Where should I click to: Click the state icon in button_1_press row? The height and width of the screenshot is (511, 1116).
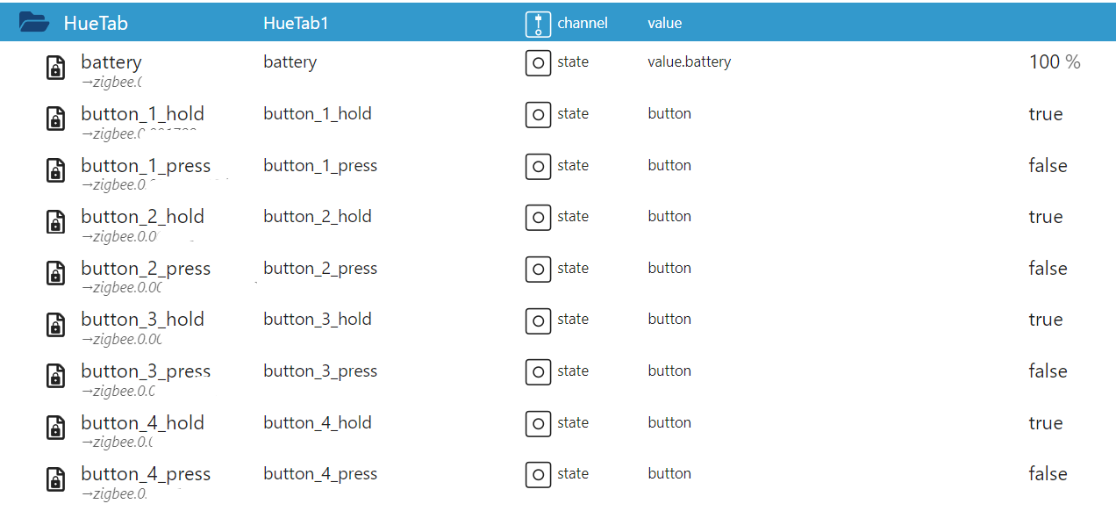pos(538,166)
